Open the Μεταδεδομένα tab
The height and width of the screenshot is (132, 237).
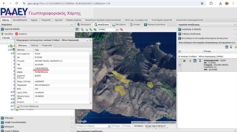pyautogui.click(x=20, y=20)
